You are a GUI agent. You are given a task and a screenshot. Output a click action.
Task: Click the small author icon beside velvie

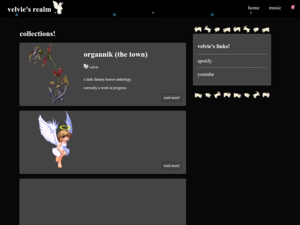[x=86, y=66]
